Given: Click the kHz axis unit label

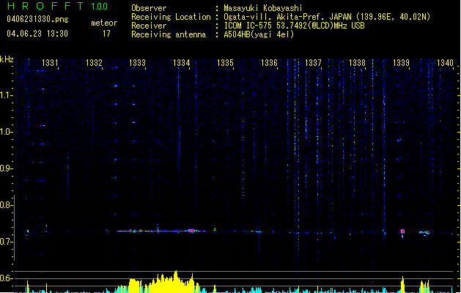Looking at the screenshot, I should pos(7,59).
